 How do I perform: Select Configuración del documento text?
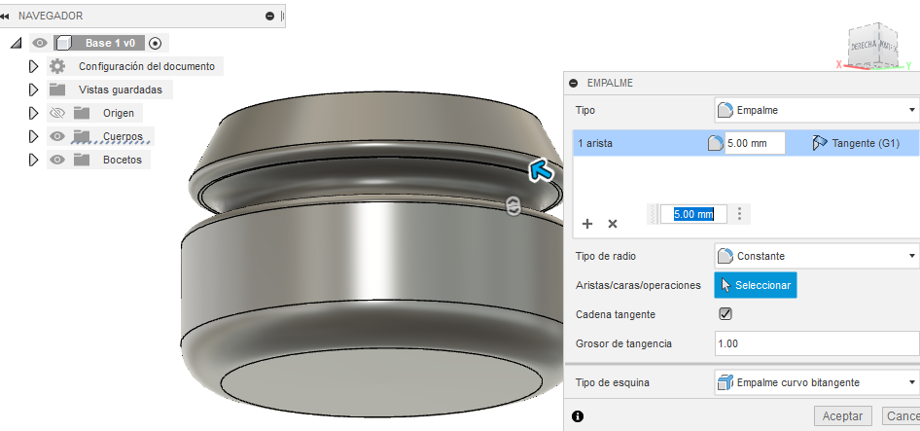[147, 66]
